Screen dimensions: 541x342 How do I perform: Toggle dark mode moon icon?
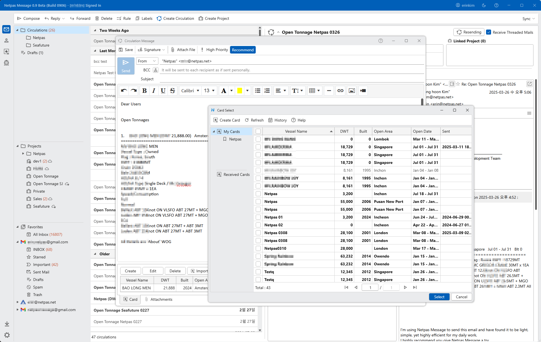pyautogui.click(x=484, y=5)
